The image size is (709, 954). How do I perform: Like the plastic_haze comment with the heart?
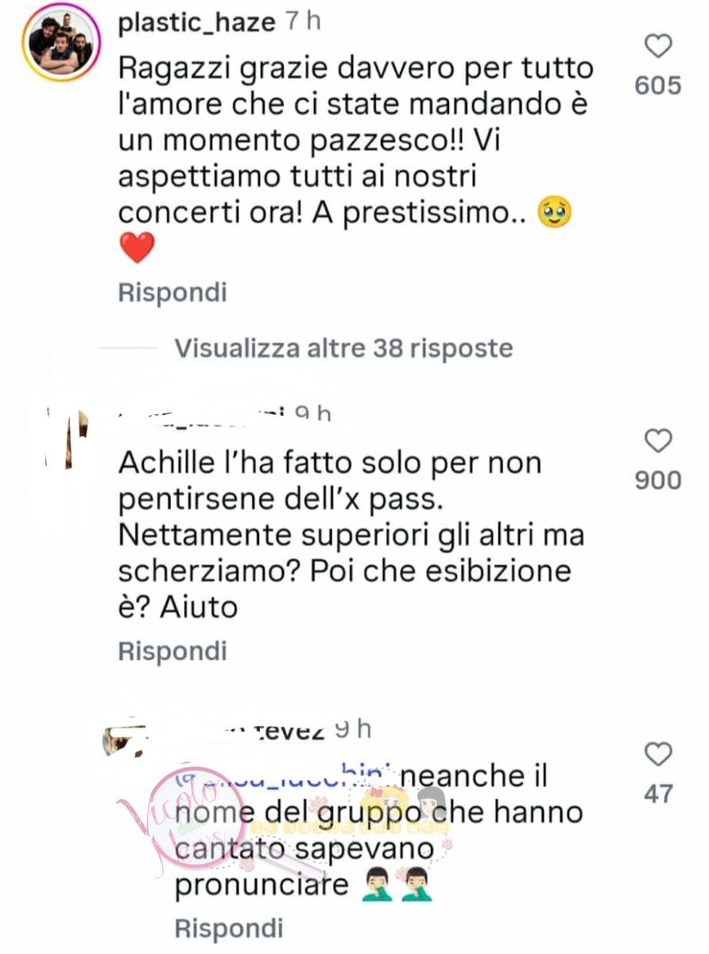click(658, 47)
